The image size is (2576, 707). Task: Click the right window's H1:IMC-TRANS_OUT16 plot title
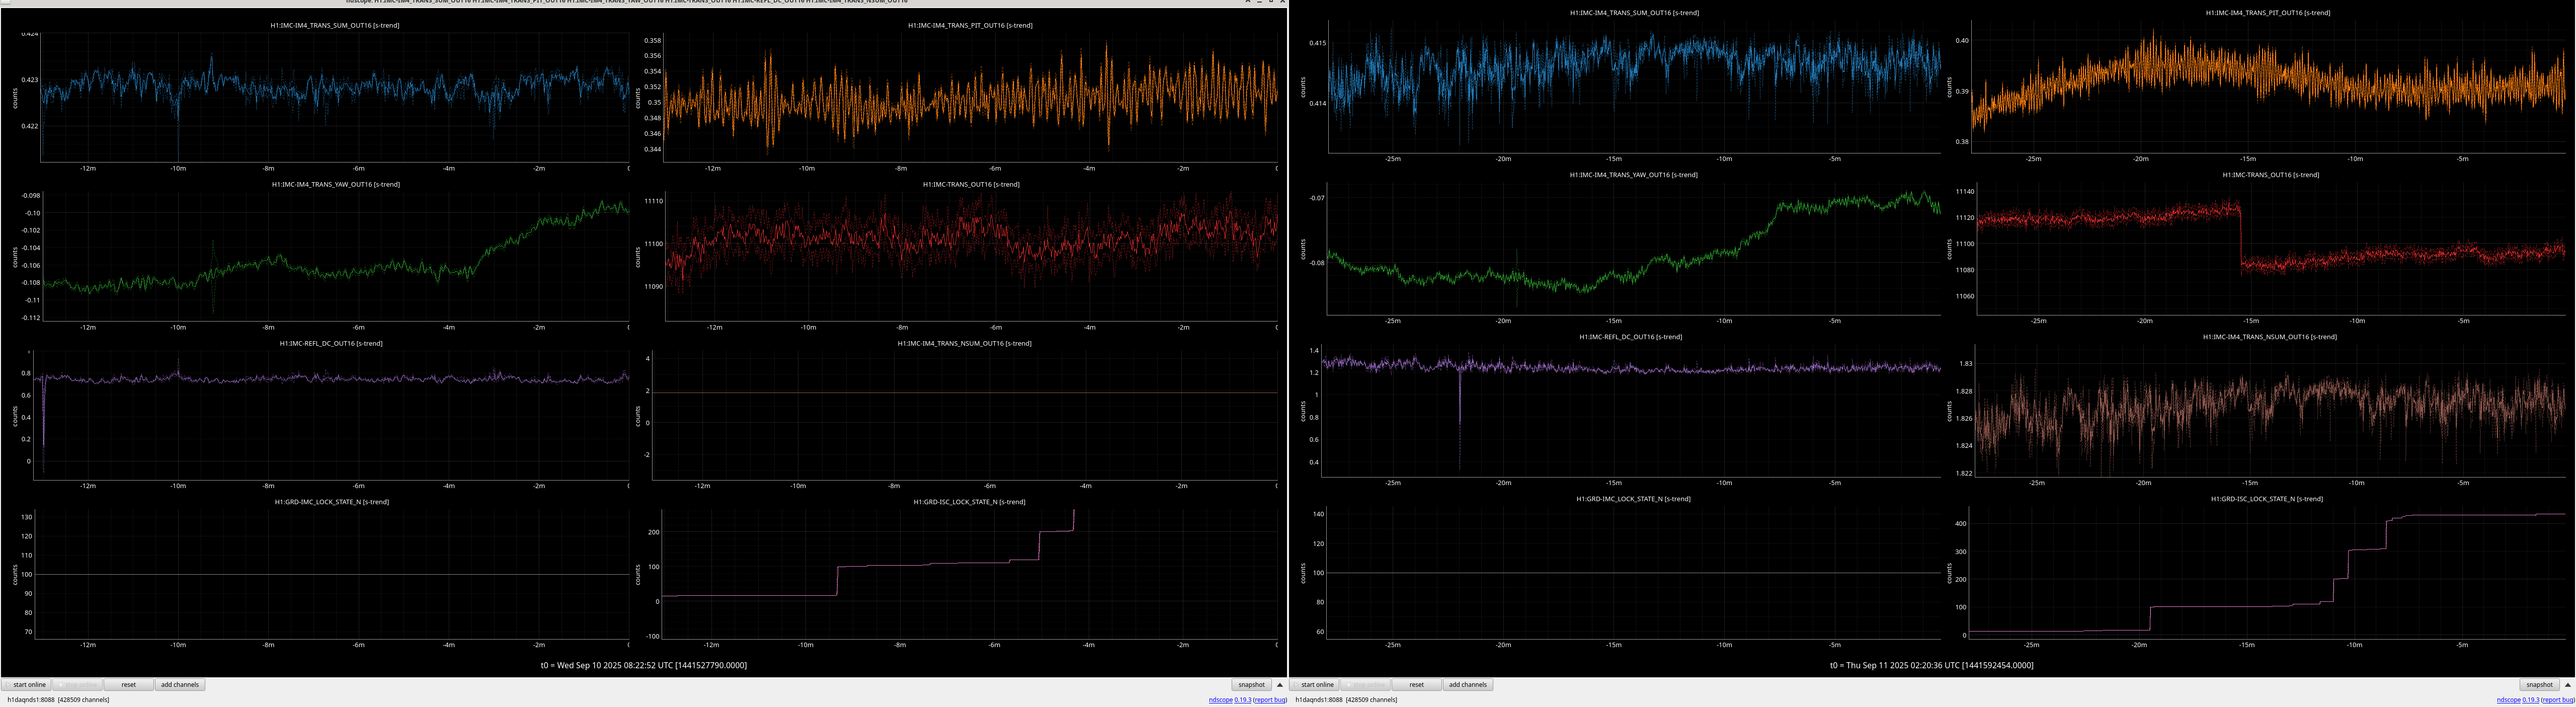(x=2270, y=175)
